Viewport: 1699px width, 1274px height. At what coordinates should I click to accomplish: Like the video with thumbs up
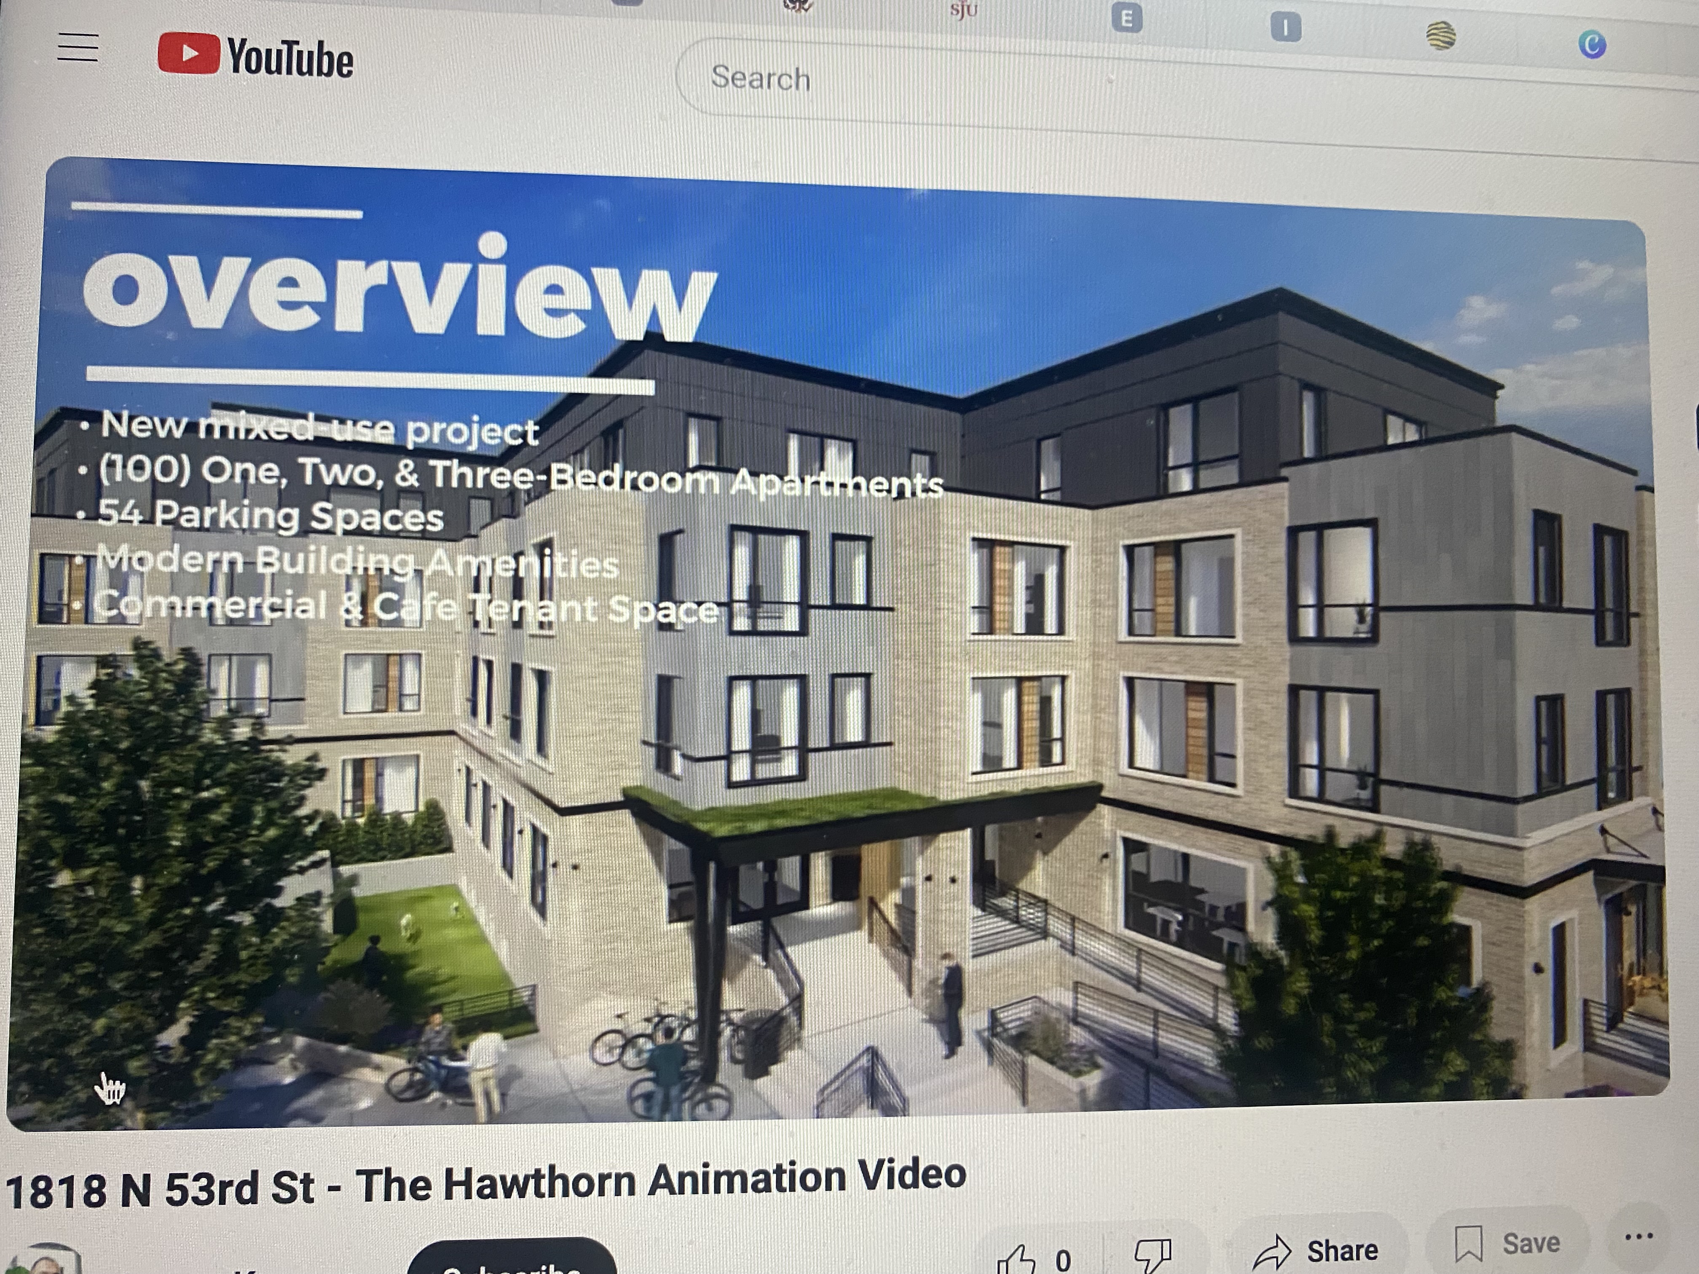(1016, 1260)
